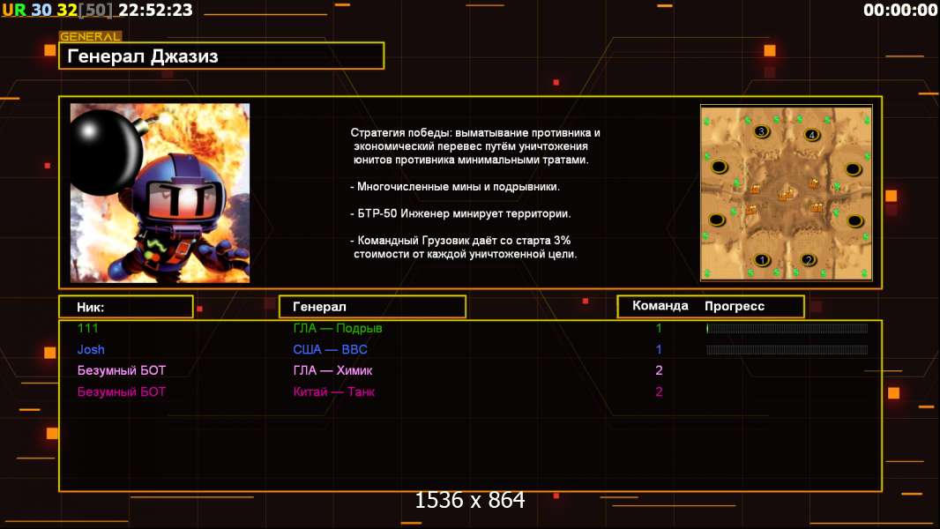The height and width of the screenshot is (529, 940).
Task: Click the Командный Грузовик bonus description
Action: coord(464,247)
